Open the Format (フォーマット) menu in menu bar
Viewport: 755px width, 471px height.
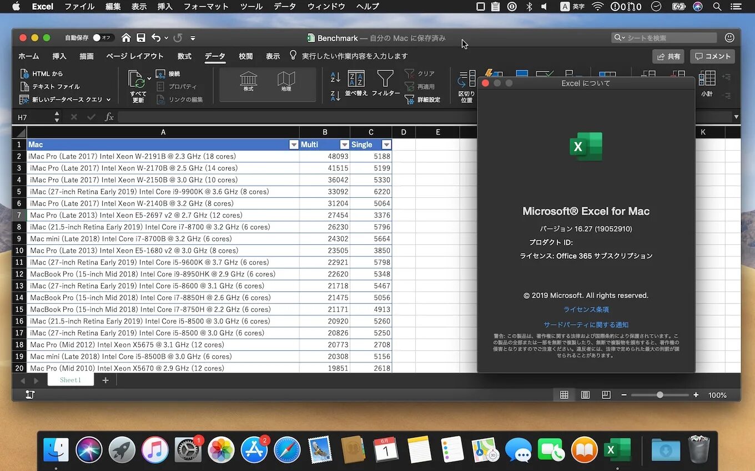(206, 7)
